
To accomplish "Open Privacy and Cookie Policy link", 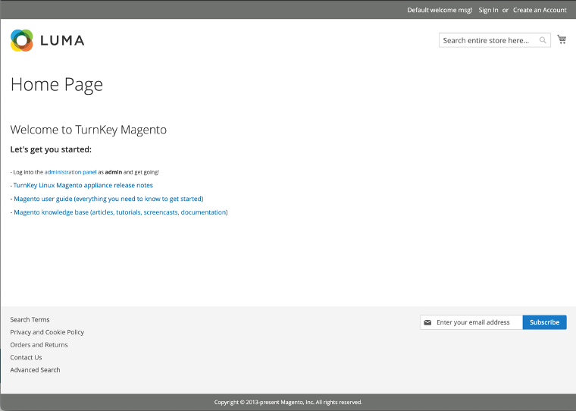I will [47, 332].
